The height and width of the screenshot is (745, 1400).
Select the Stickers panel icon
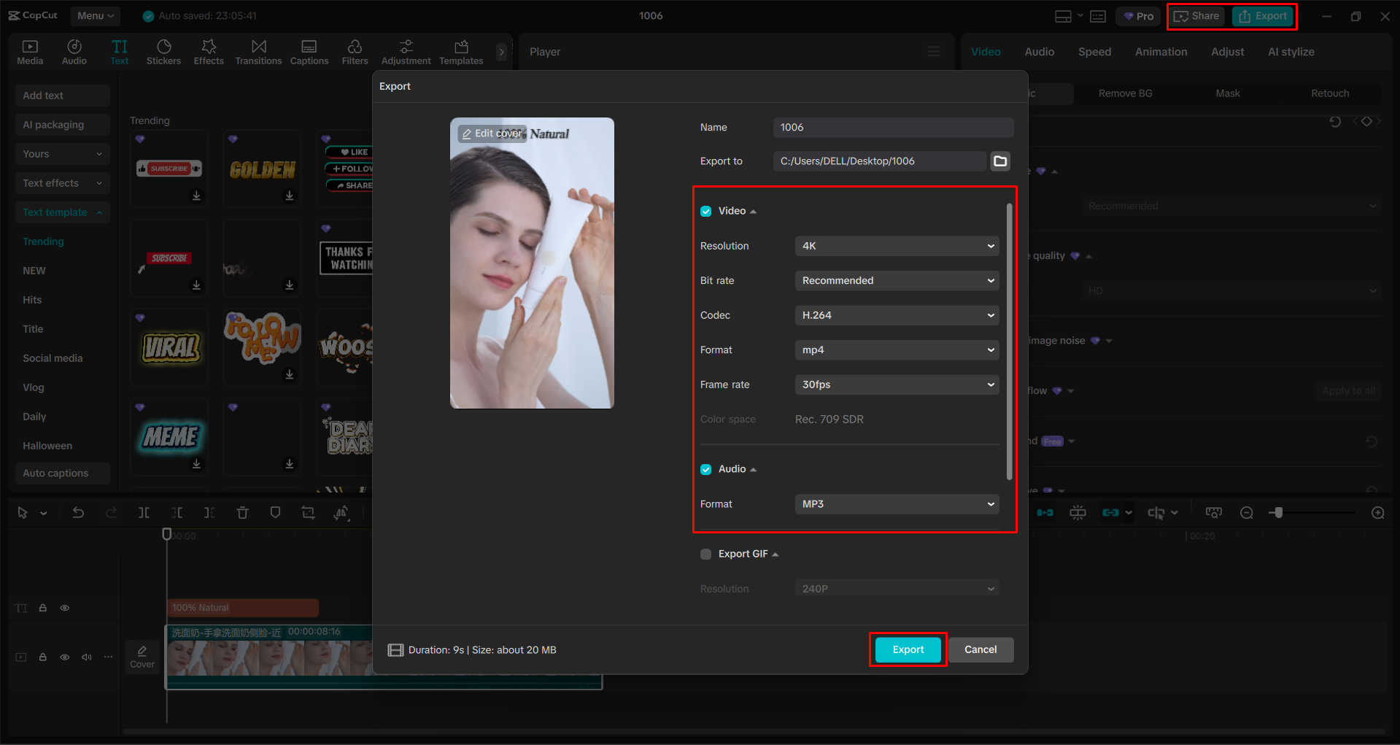tap(163, 51)
